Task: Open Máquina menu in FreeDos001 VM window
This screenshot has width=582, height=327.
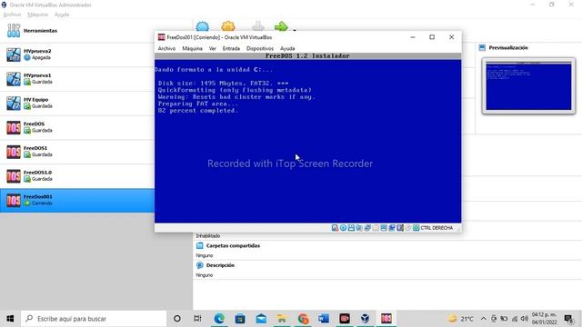Action: tap(192, 48)
